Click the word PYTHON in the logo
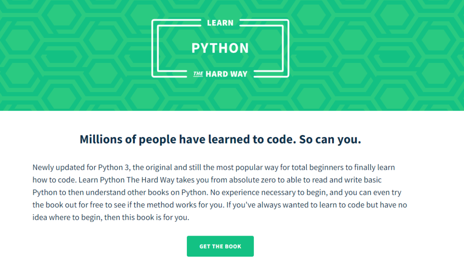 [x=220, y=48]
